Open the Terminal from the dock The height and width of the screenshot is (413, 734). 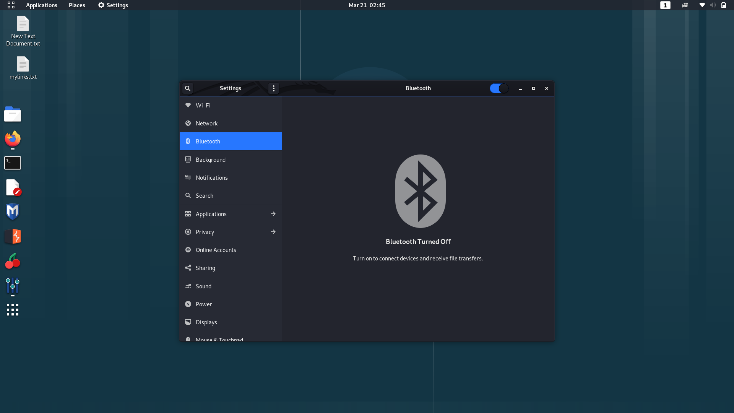pyautogui.click(x=13, y=163)
